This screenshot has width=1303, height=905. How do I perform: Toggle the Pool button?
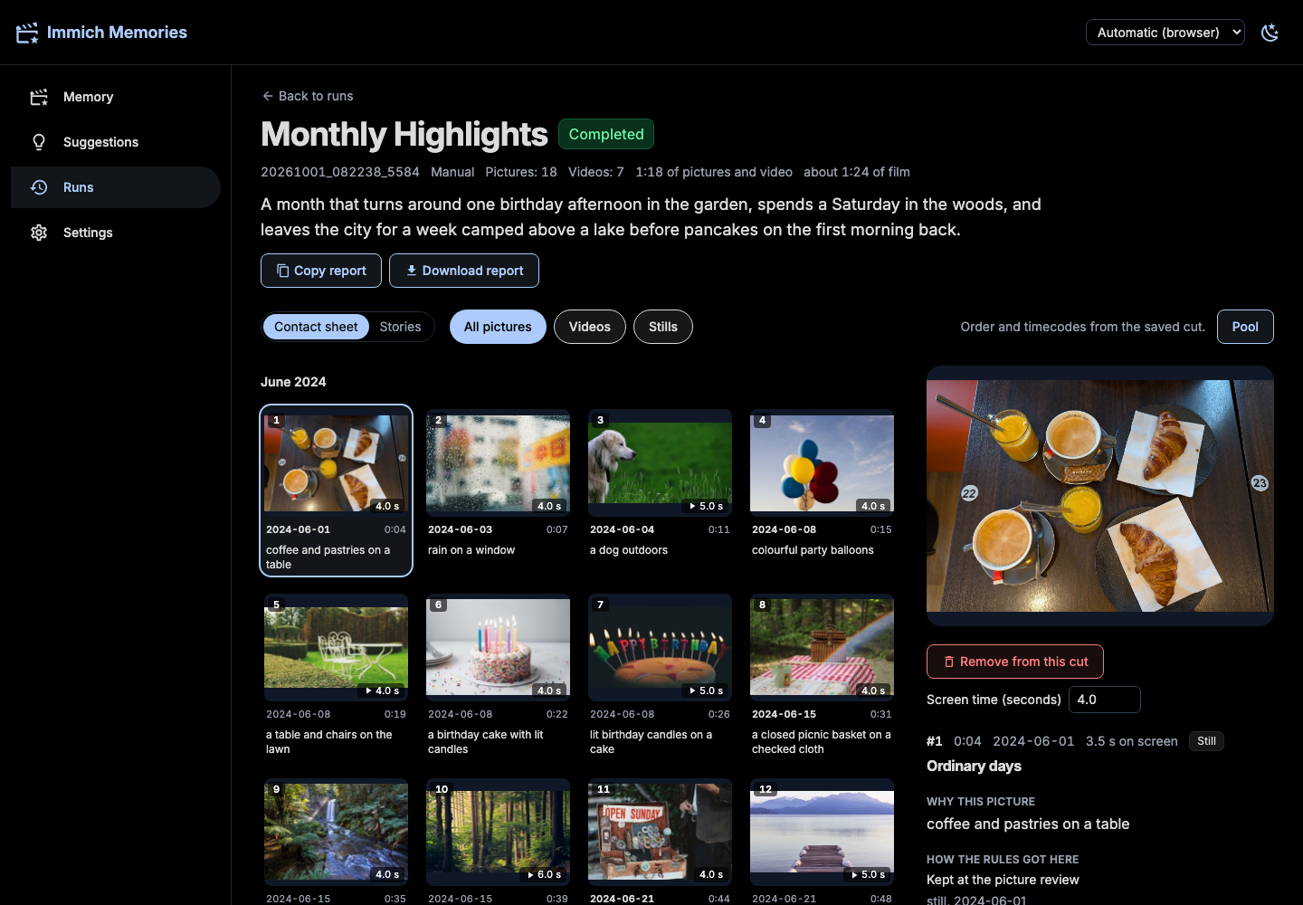[1245, 327]
